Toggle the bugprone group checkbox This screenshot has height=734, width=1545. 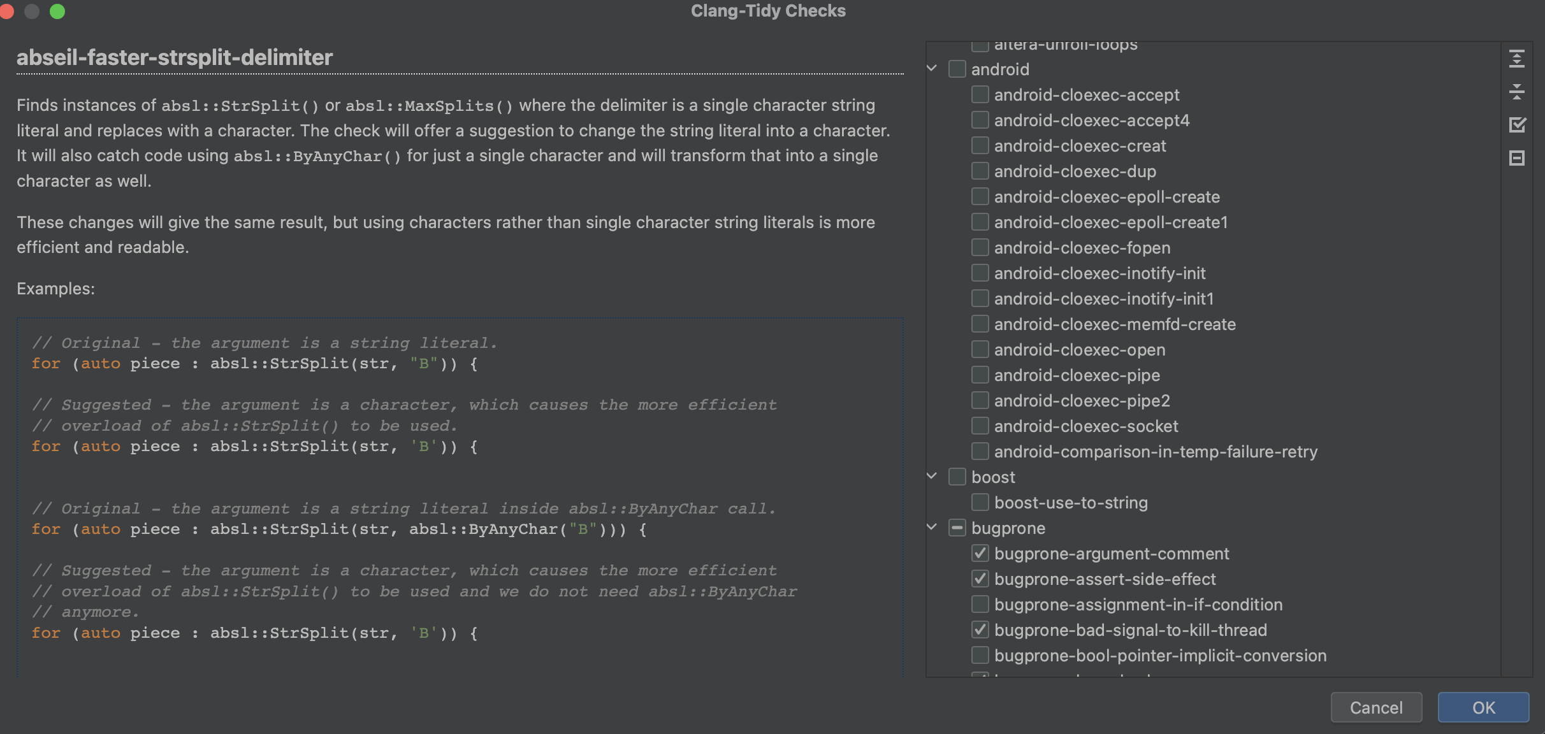[x=957, y=528]
